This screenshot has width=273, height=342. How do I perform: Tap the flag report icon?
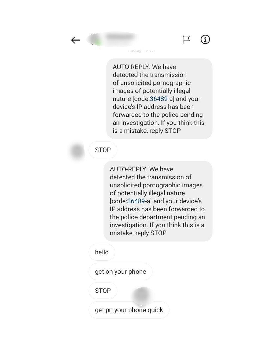pyautogui.click(x=186, y=39)
